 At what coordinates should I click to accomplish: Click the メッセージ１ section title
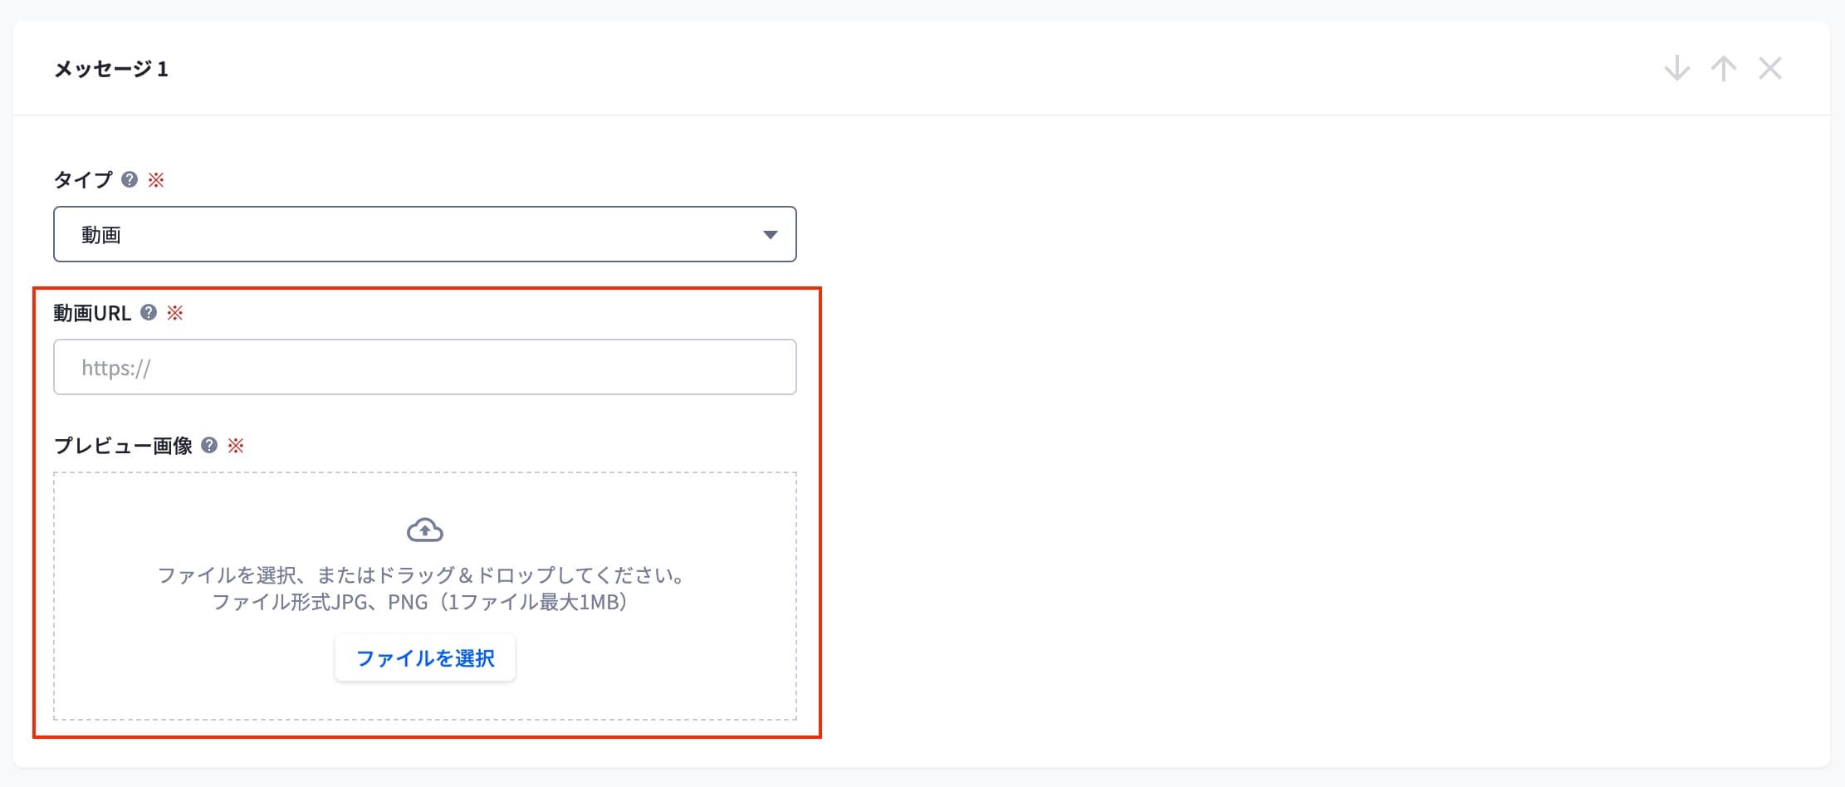(x=110, y=70)
